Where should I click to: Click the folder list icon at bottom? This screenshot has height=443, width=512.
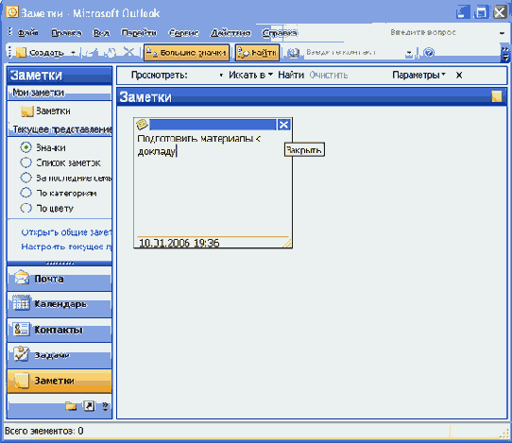pos(71,406)
